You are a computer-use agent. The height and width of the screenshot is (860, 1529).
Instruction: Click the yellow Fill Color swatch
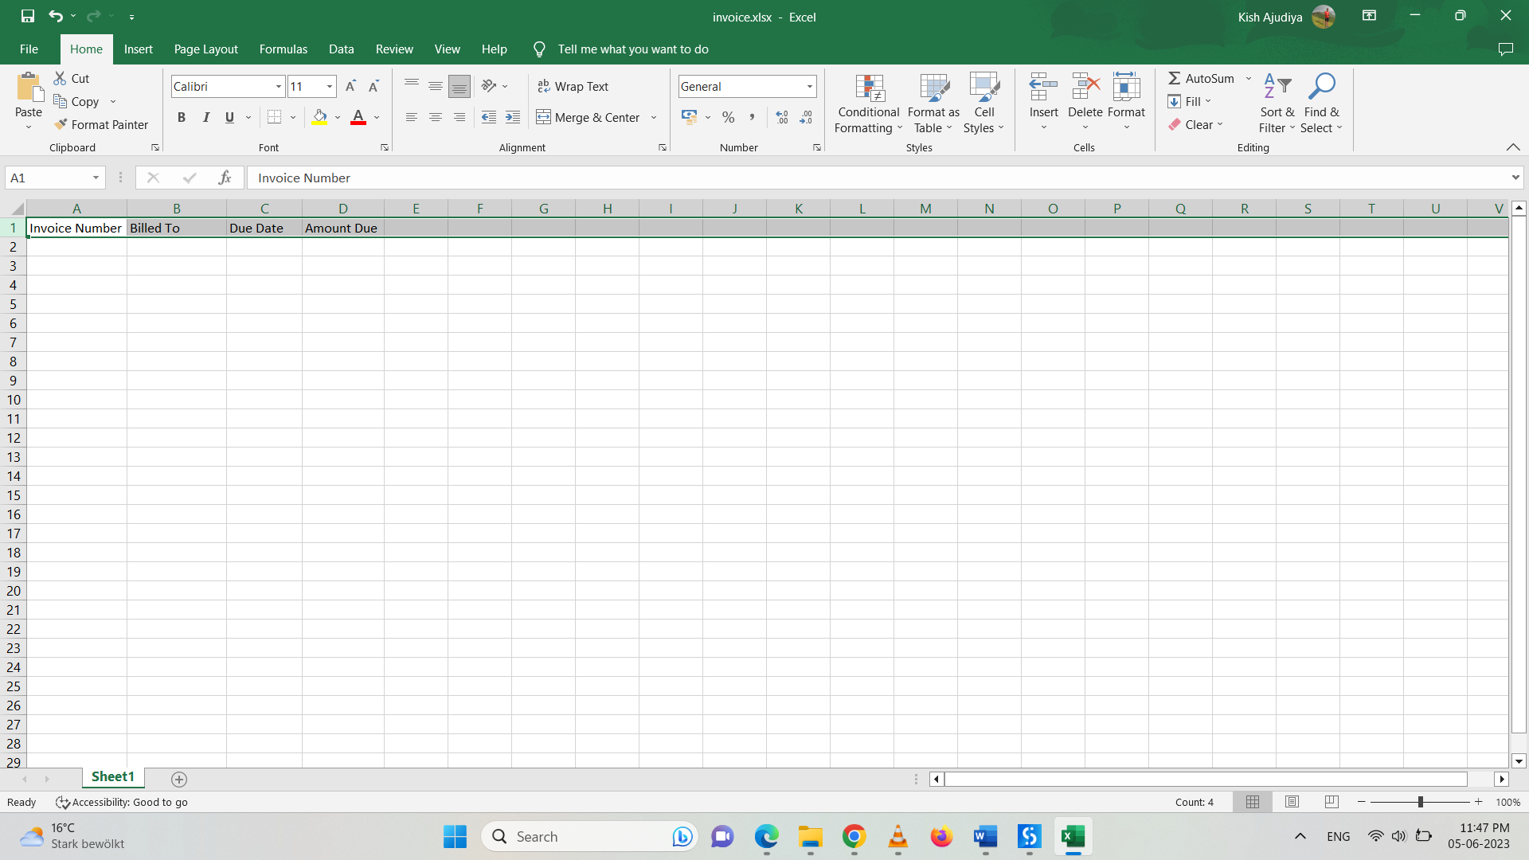320,117
